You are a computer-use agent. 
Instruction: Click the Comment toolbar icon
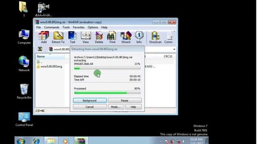point(168,37)
